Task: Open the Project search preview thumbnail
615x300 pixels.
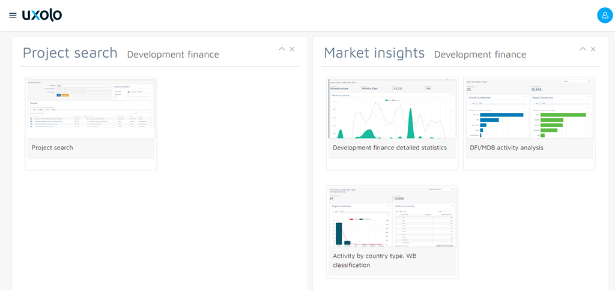Action: [x=91, y=109]
